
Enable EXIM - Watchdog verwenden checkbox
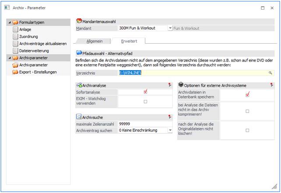click(x=145, y=101)
